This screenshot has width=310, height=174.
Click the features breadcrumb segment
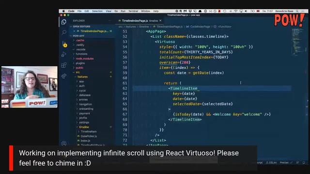(x=131, y=27)
